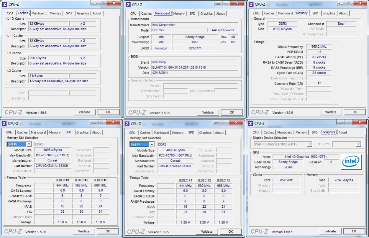Click the DRAM Frequency 665.2 MHz field
The width and height of the screenshot is (369, 238).
pos(319,47)
